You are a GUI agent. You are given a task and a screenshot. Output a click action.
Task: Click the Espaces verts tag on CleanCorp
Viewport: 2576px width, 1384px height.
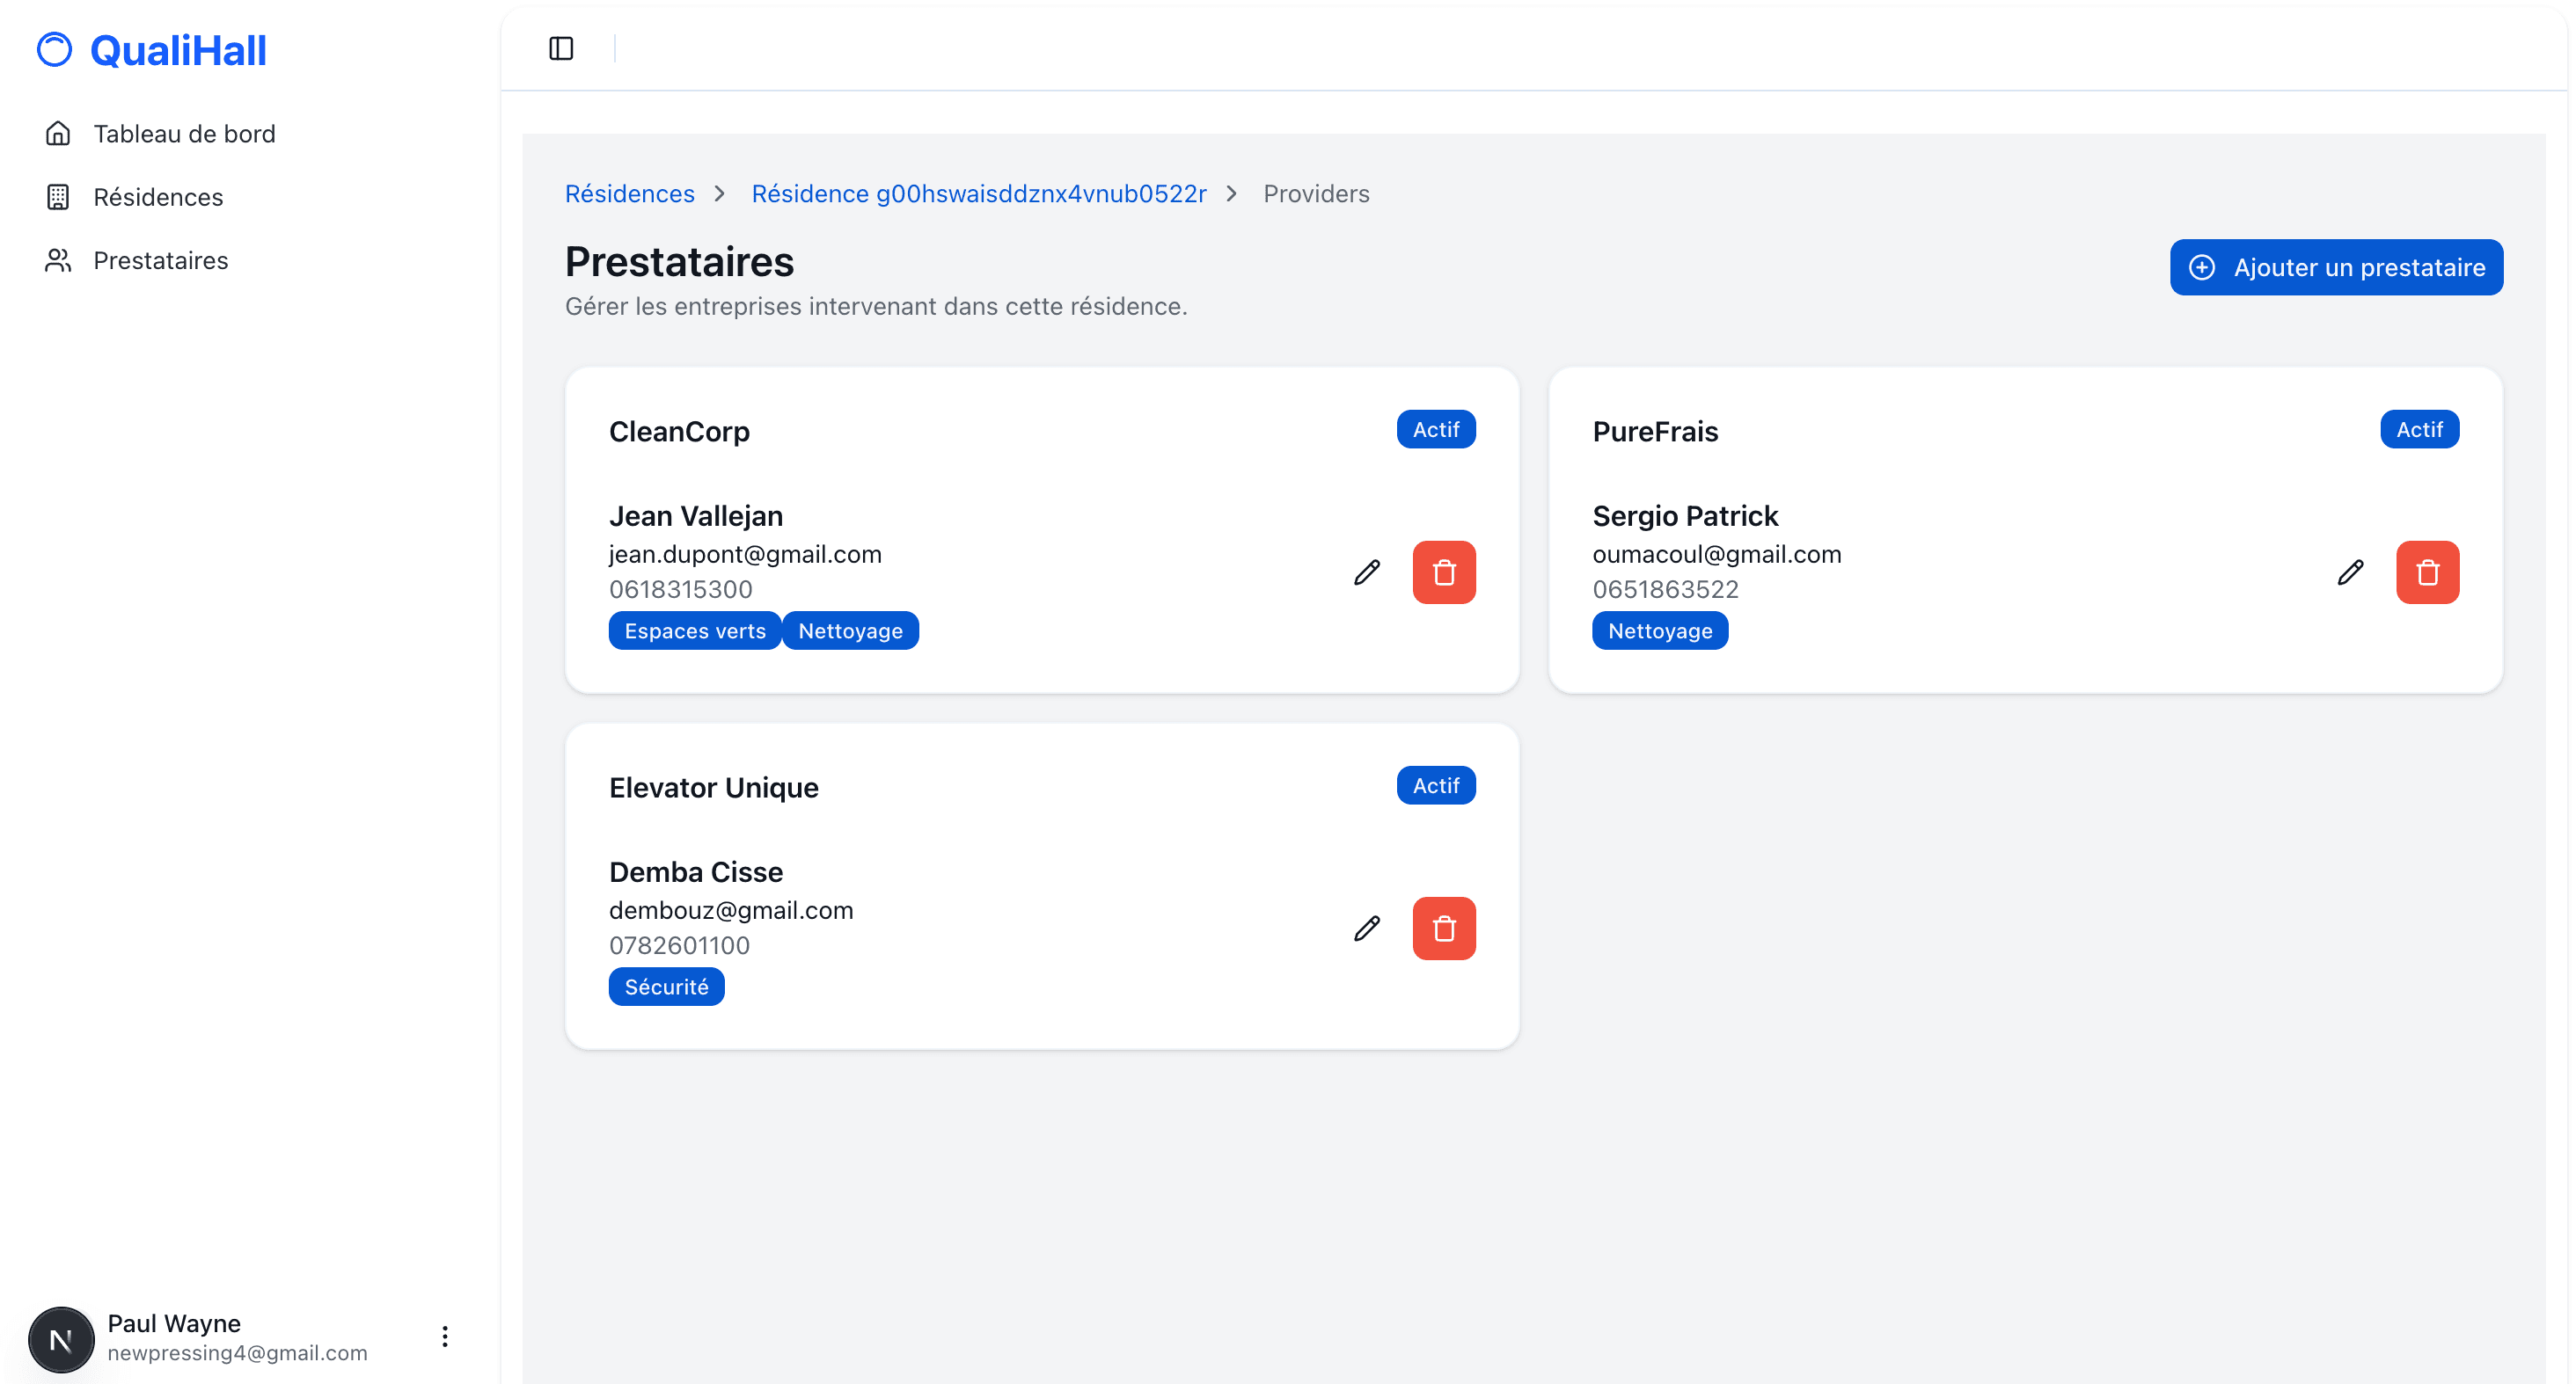[694, 630]
